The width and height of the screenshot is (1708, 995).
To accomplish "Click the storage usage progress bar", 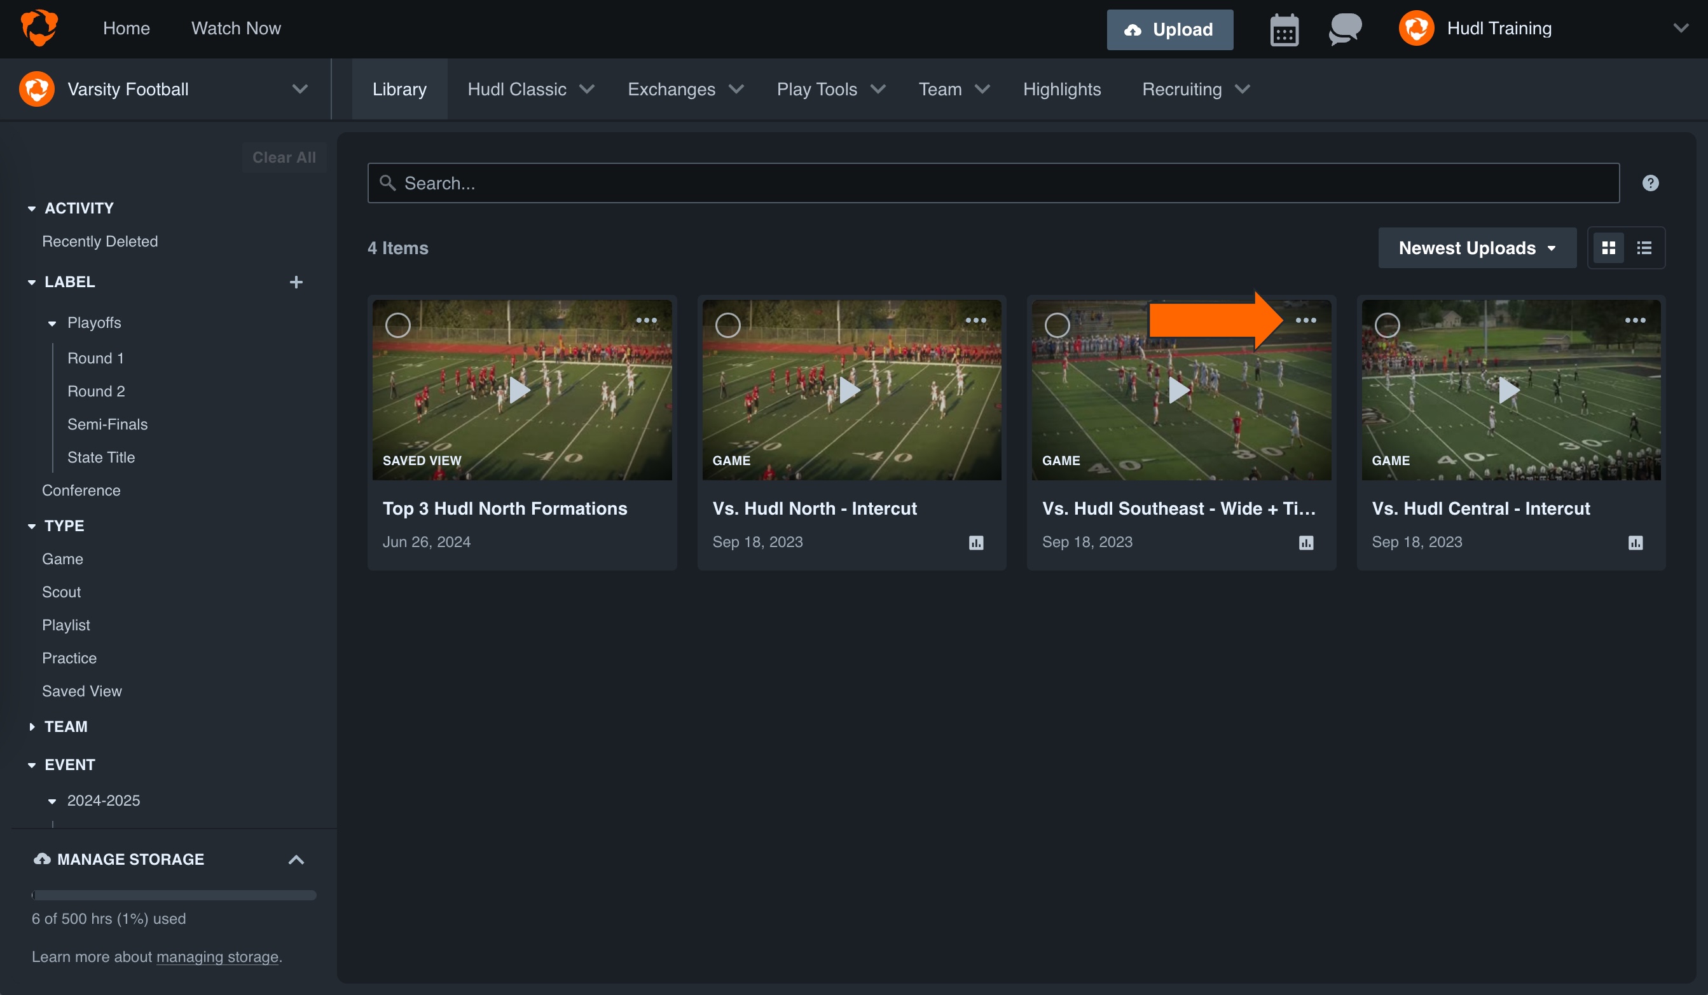I will [173, 895].
